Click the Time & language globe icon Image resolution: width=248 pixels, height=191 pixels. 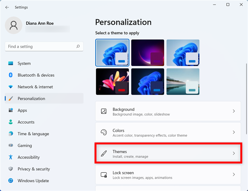pos(11,134)
